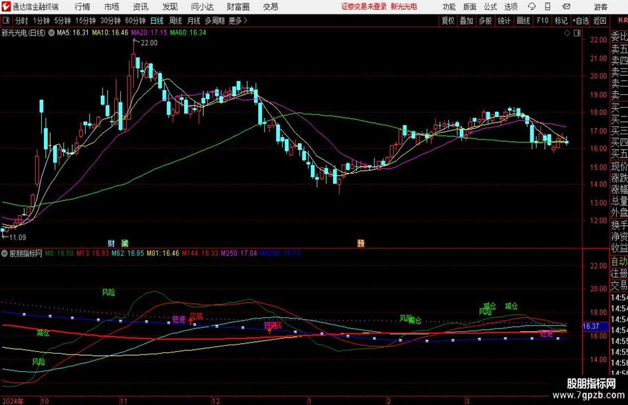Switch to the 分时 period tab
The height and width of the screenshot is (405, 628).
pos(22,21)
